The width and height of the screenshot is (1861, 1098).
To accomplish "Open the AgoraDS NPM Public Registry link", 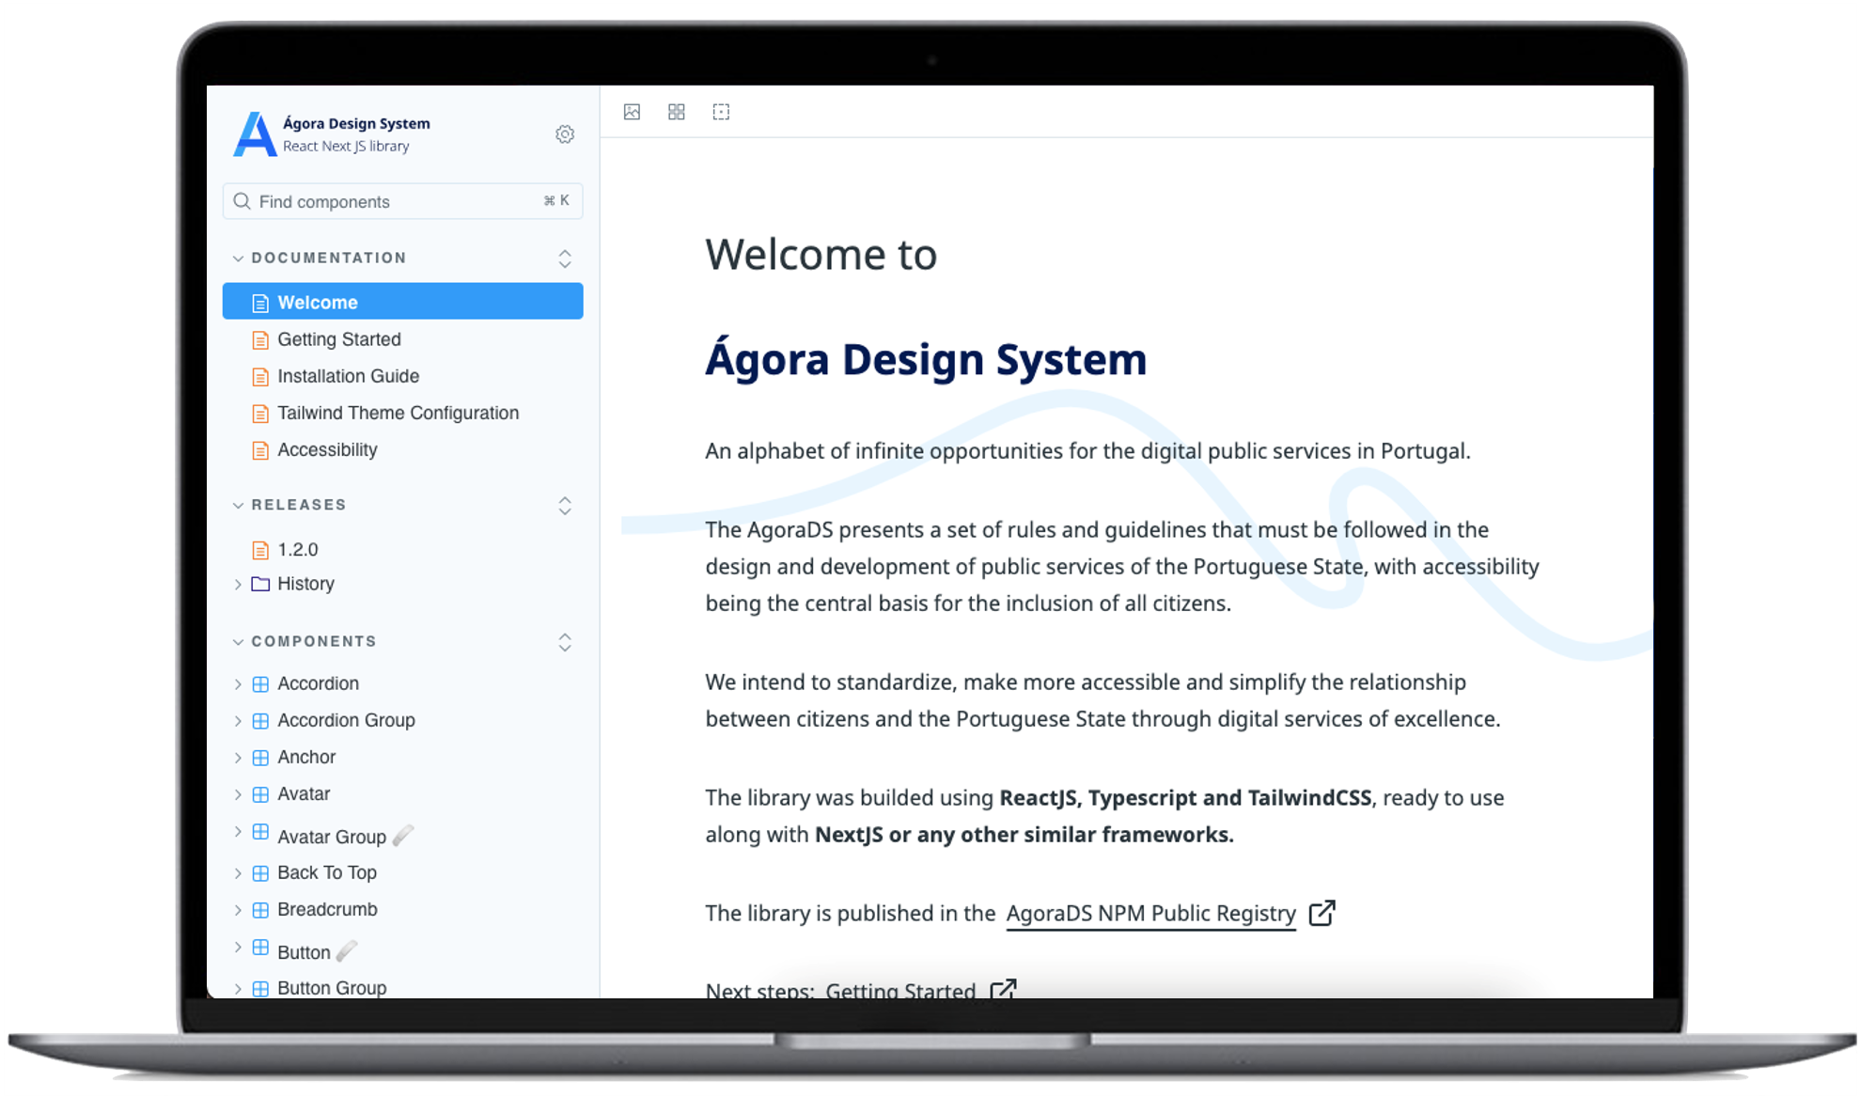I will pyautogui.click(x=1150, y=913).
